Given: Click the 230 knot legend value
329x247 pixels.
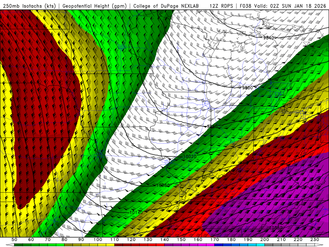Looking at the screenshot, I should (x=315, y=240).
